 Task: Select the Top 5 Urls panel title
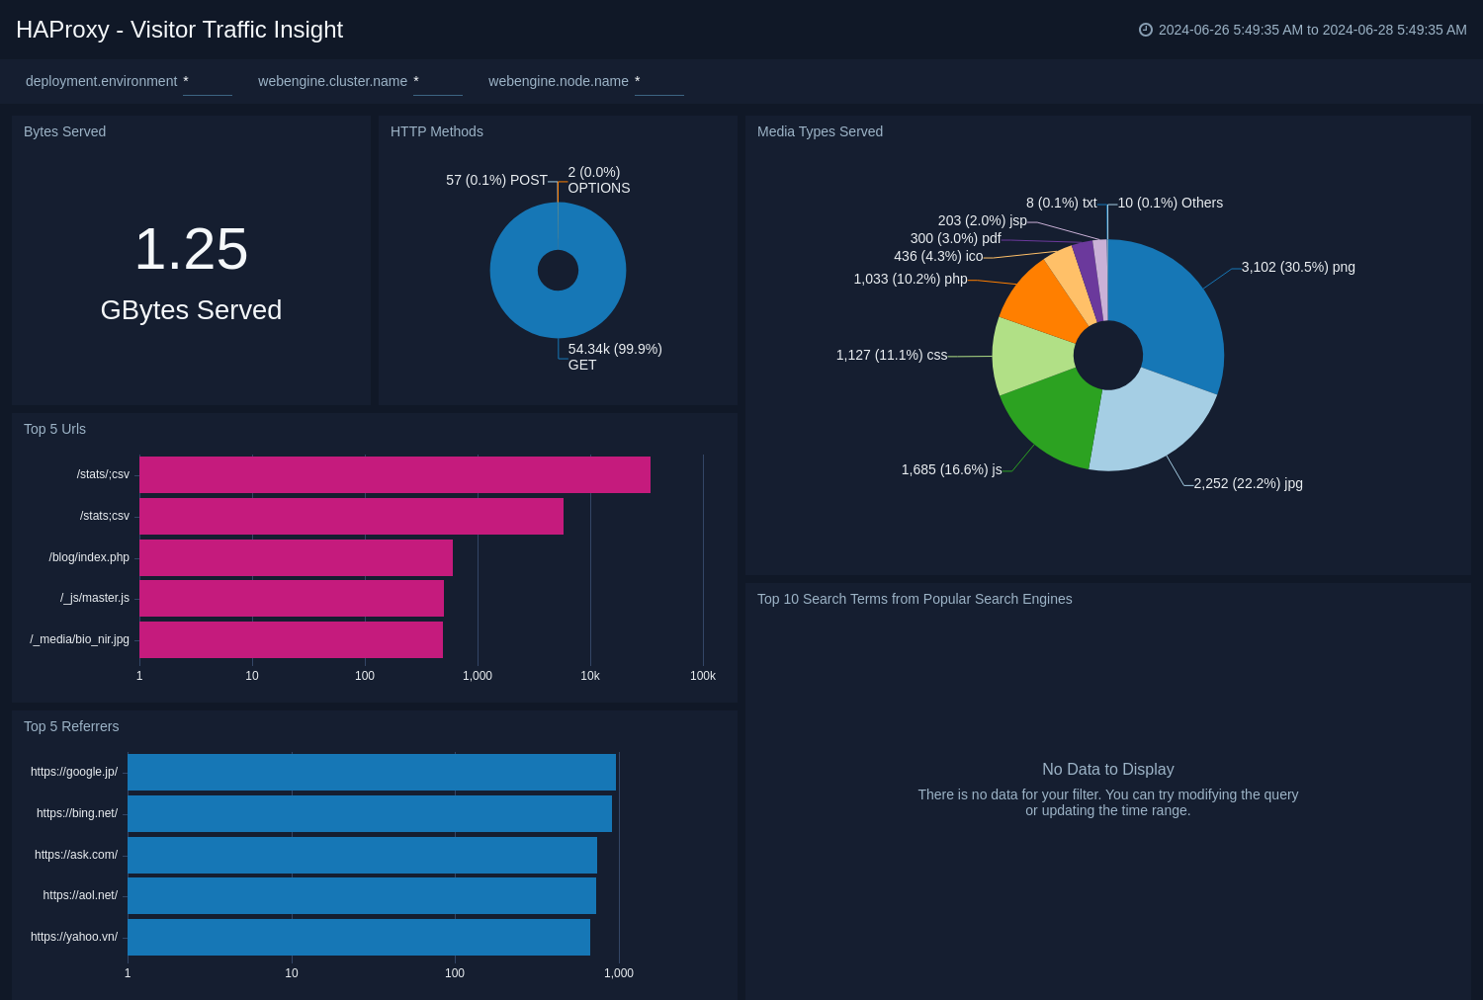(x=54, y=429)
